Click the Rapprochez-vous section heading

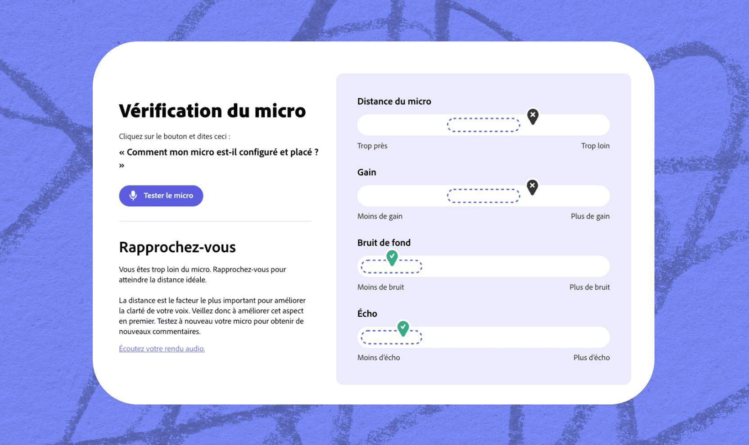tap(177, 247)
